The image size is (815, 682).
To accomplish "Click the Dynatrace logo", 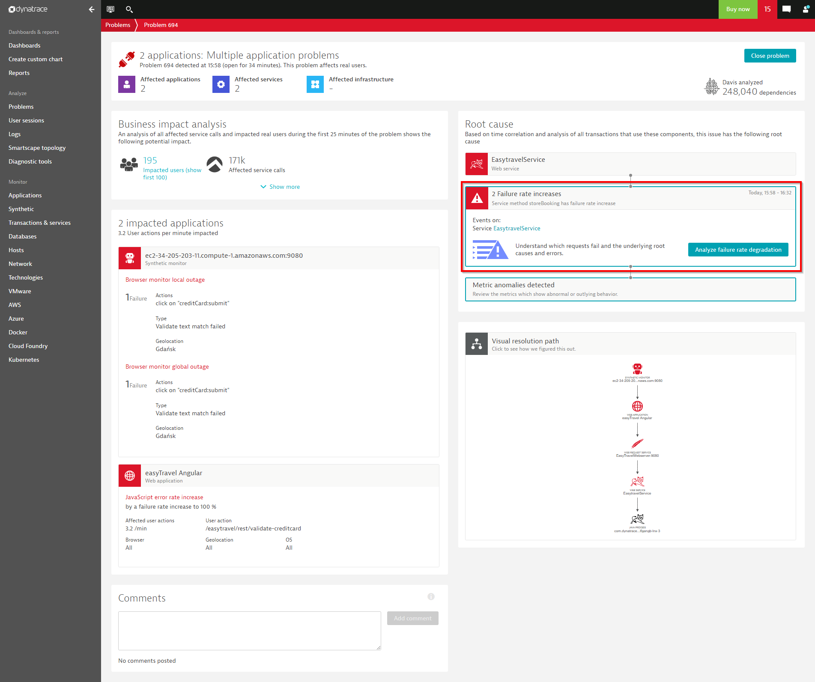I will tap(28, 9).
